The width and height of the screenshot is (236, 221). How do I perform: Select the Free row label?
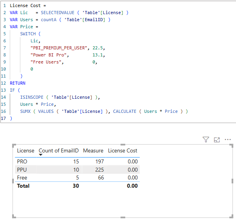tap(22, 178)
